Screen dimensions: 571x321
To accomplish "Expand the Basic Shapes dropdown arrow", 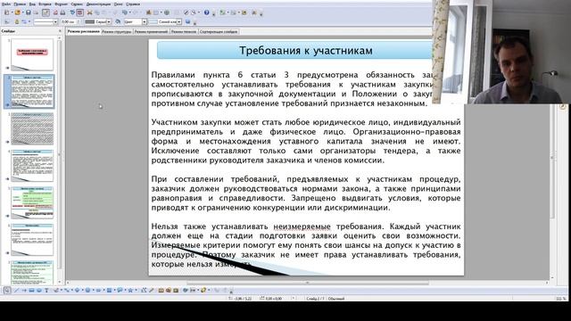I will (x=82, y=290).
